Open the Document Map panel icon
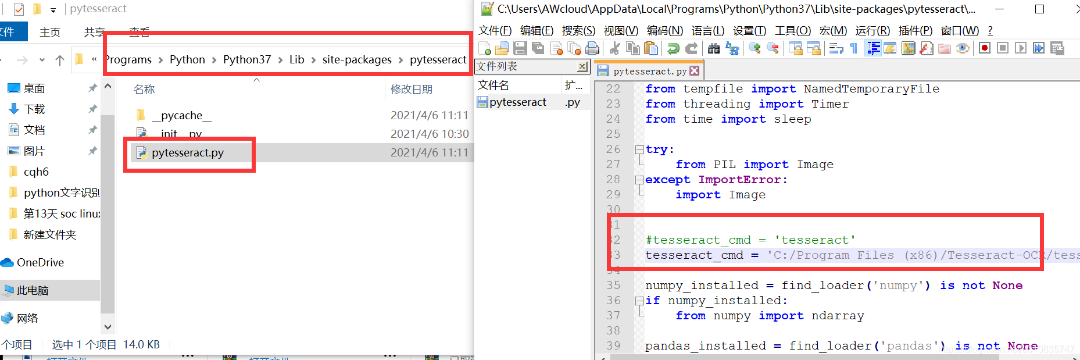This screenshot has width=1080, height=360. click(908, 48)
